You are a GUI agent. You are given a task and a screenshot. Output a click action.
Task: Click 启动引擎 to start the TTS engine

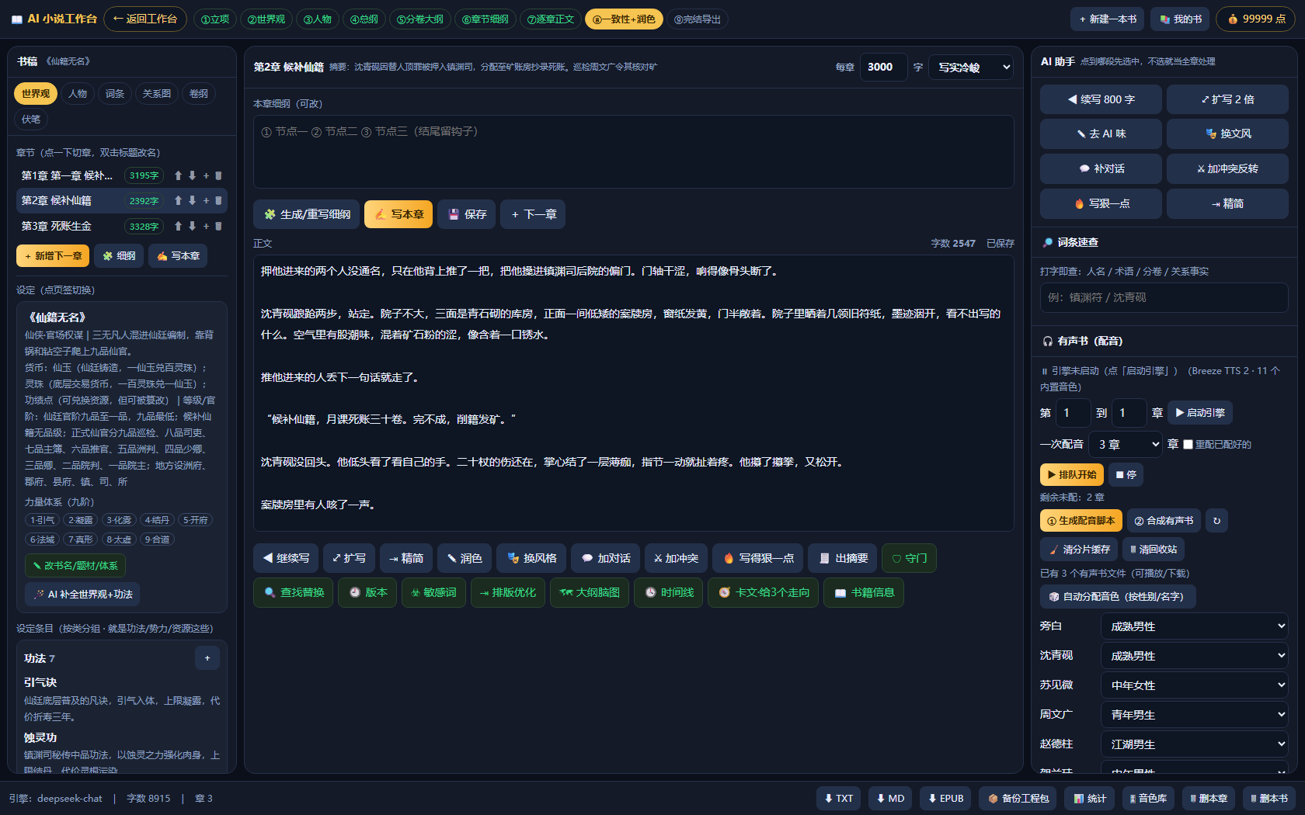(x=1200, y=413)
